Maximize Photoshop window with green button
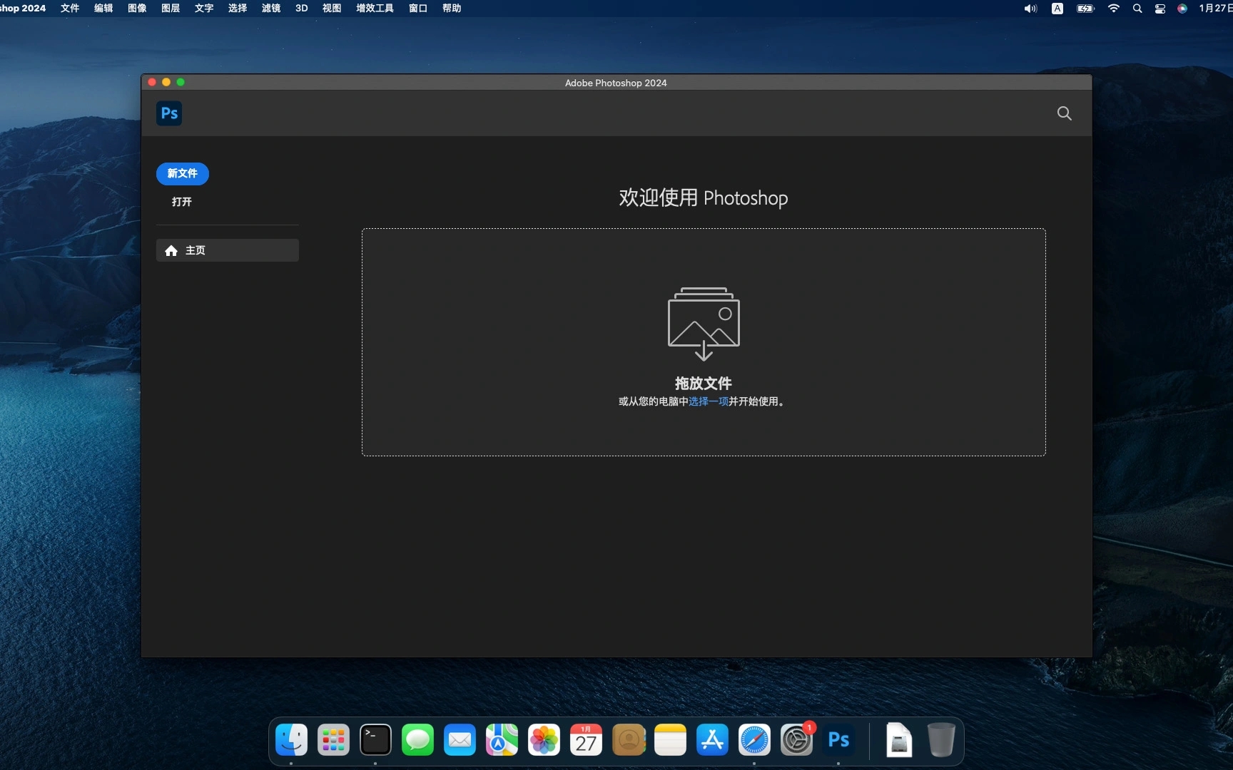The height and width of the screenshot is (770, 1233). click(181, 82)
